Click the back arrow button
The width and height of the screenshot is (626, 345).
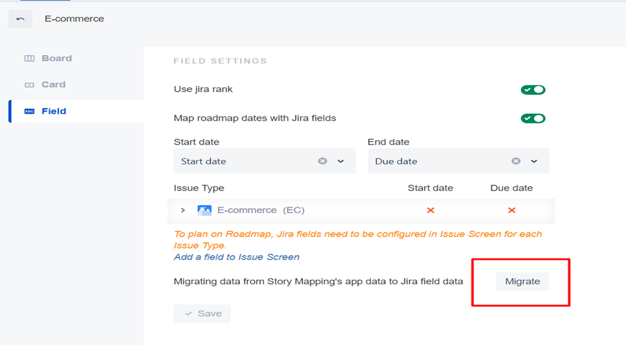click(20, 19)
